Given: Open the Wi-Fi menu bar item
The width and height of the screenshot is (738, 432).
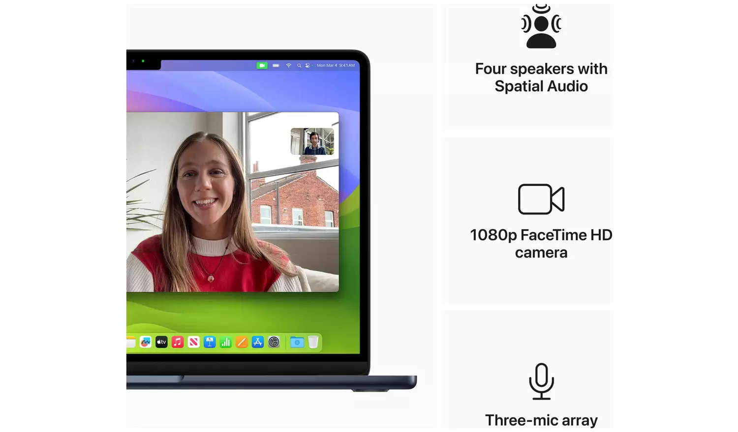Looking at the screenshot, I should click(x=289, y=65).
